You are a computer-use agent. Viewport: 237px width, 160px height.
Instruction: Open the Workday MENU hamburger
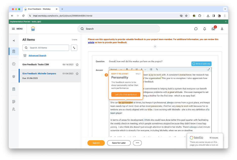point(17,29)
